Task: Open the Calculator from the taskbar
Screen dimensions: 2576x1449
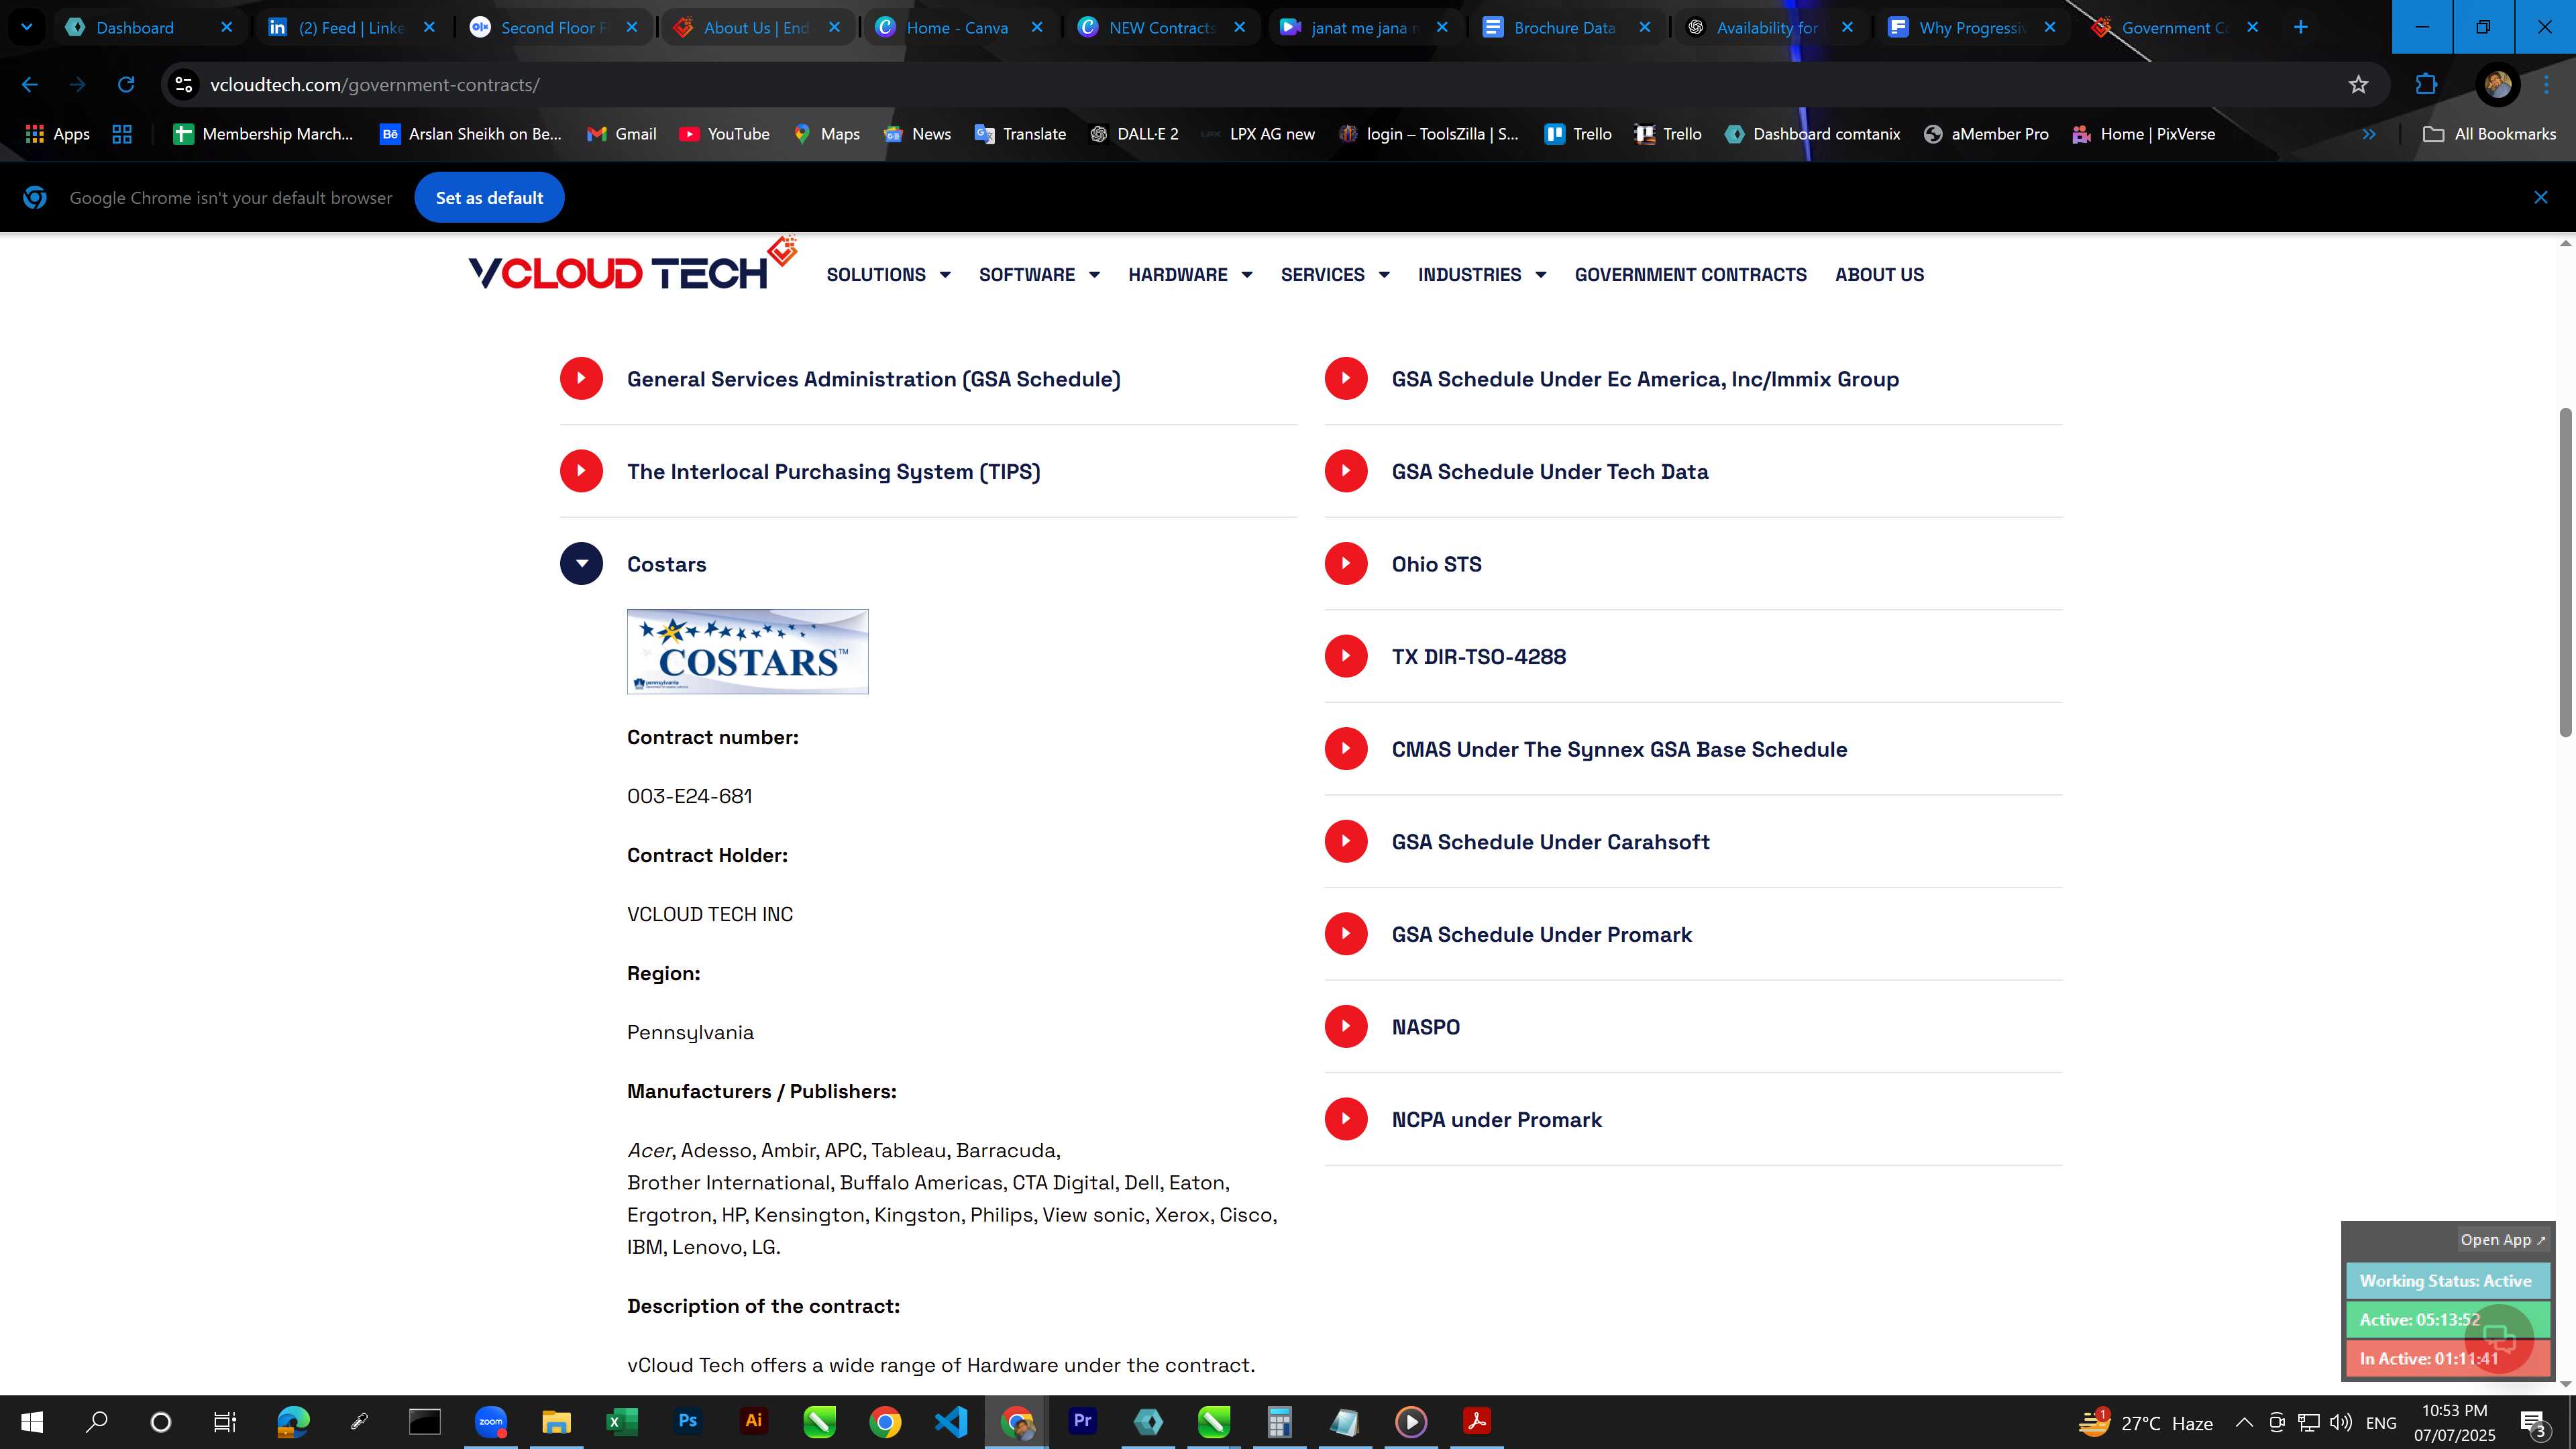Action: click(x=1279, y=1422)
